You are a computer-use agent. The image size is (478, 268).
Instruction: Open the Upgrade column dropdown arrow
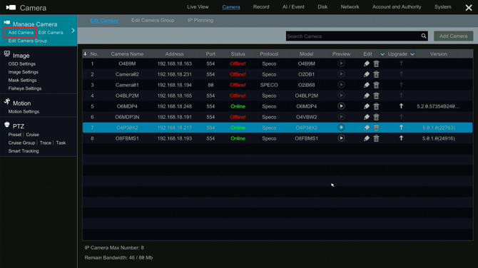click(412, 54)
